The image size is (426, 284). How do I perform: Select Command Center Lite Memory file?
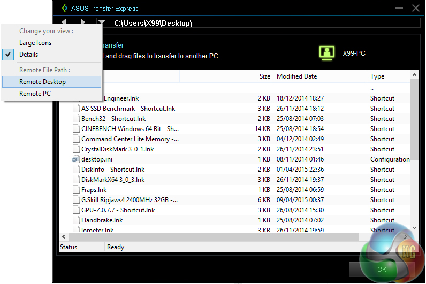pos(130,139)
